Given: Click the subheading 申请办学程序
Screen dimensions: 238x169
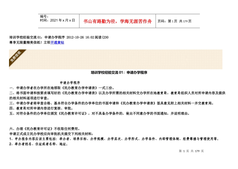Looking at the screenshot, I should click(70, 83).
